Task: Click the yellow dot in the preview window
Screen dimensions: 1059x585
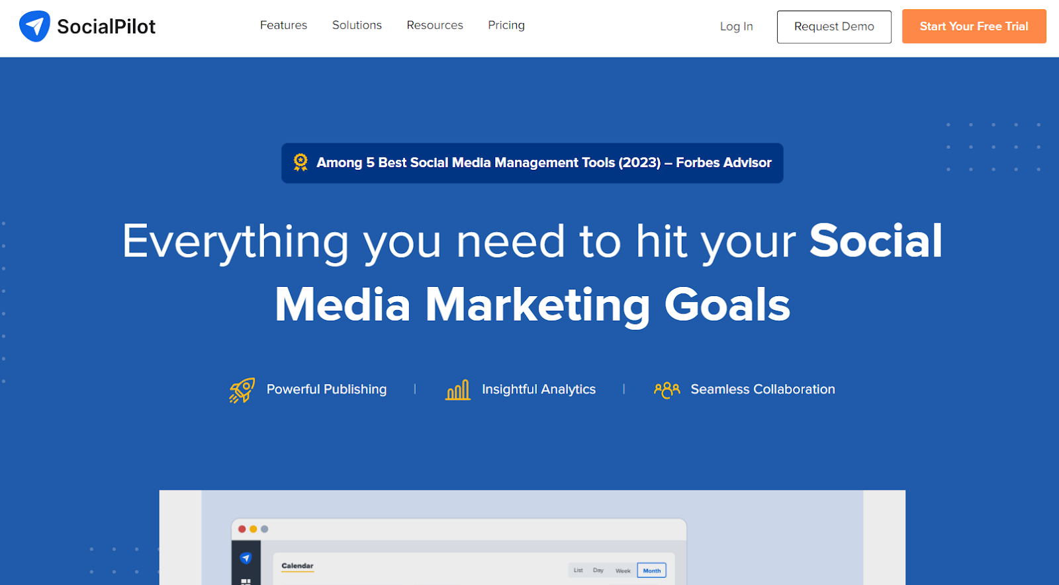Action: pos(253,529)
